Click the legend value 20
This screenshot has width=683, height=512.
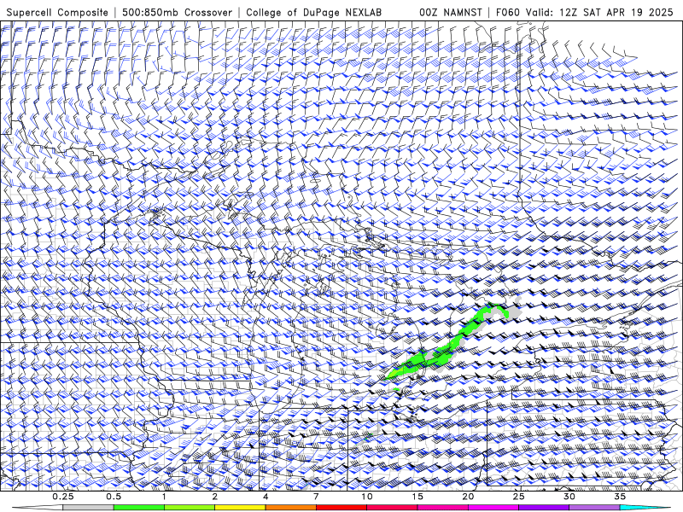pos(468,497)
